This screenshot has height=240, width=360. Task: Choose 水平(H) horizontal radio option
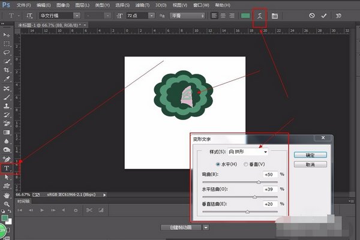coord(218,164)
